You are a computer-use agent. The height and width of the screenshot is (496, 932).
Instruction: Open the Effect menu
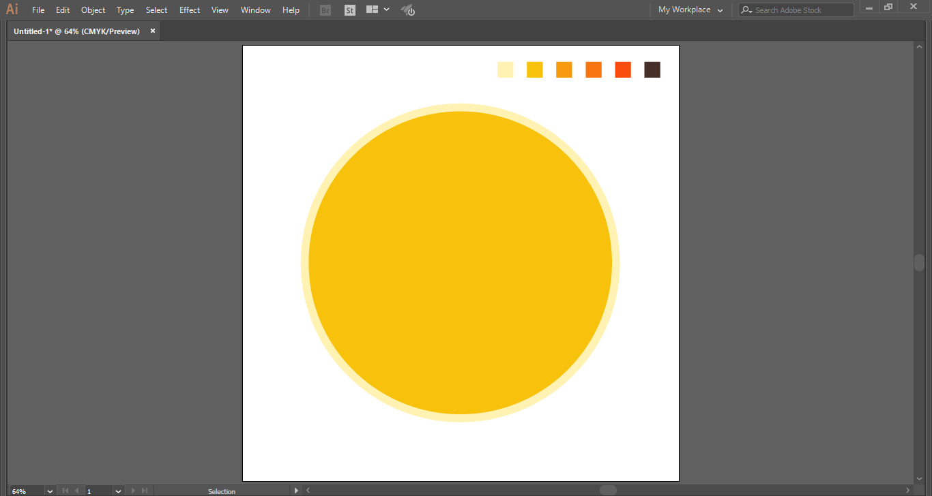pos(190,10)
